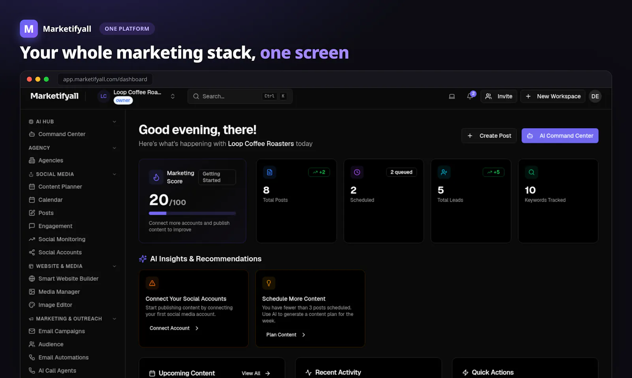Click the laptop display icon in header
The image size is (632, 378).
coord(452,96)
